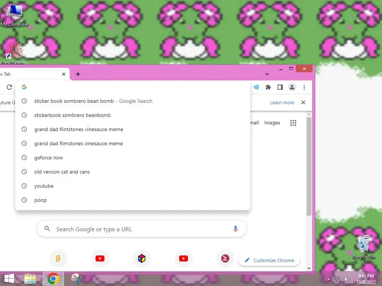Viewport: 382px width, 286px height.
Task: Click the magnifier icon in the search box
Action: tap(47, 229)
